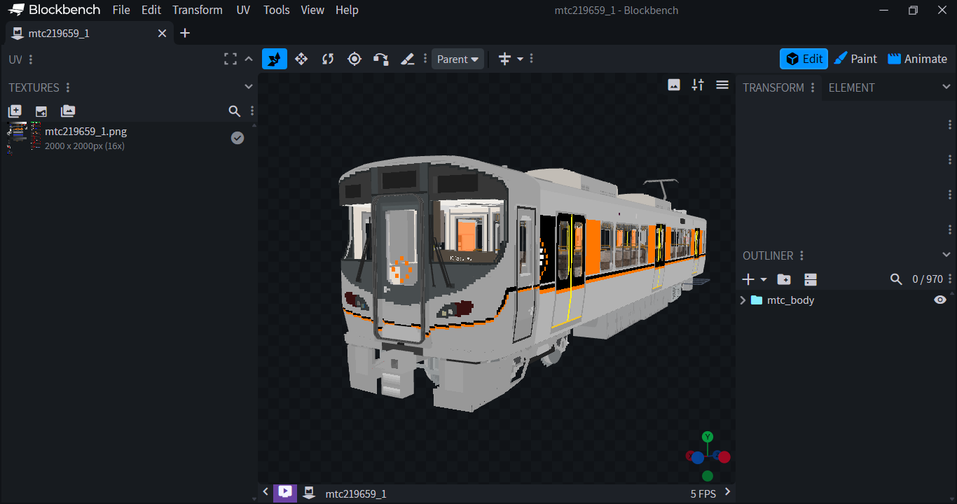Open the Transform menu

(x=198, y=10)
